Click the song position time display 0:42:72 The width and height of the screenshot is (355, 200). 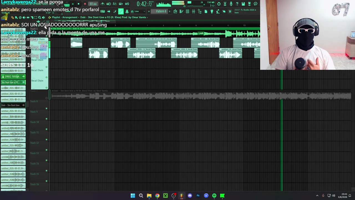pos(144,4)
